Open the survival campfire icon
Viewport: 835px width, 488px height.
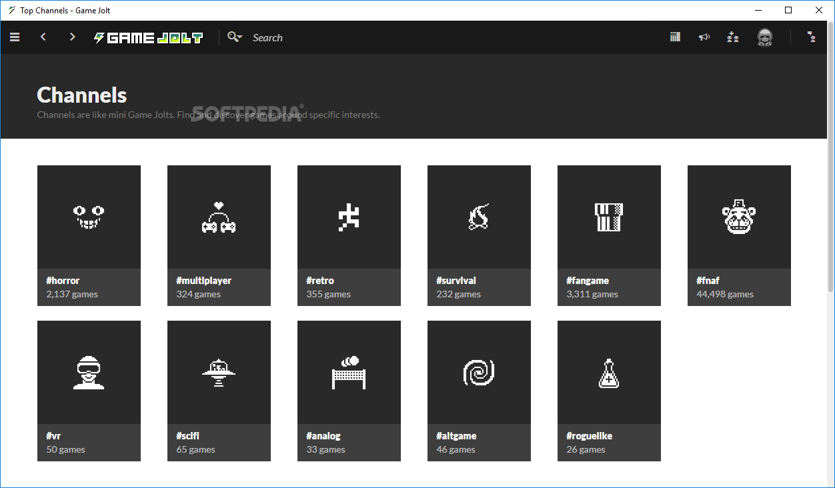coord(479,217)
